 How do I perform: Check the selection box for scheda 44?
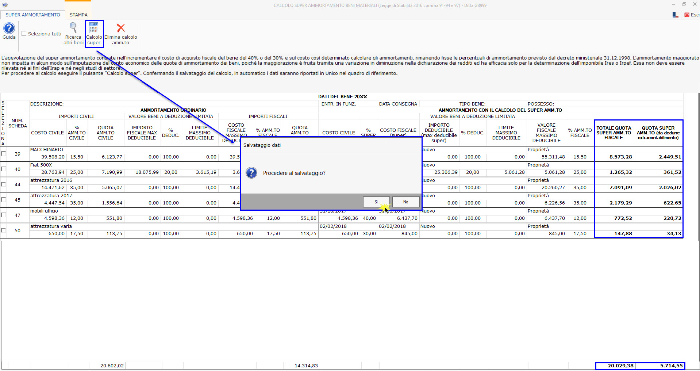(x=4, y=184)
